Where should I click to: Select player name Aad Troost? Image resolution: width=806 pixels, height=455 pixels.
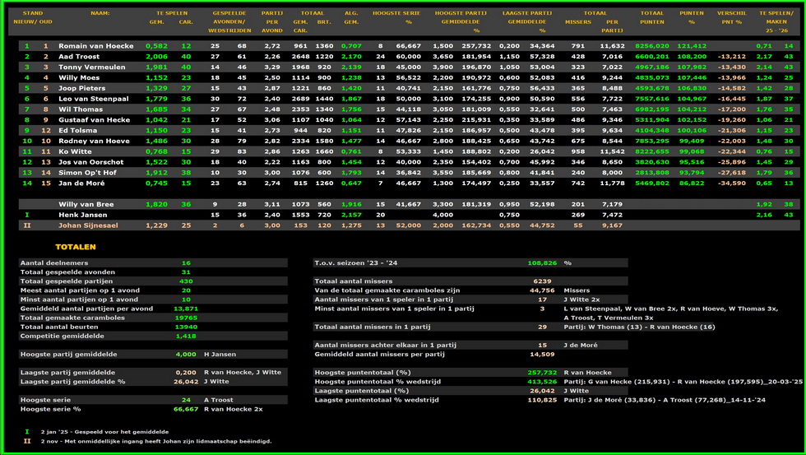tap(79, 57)
